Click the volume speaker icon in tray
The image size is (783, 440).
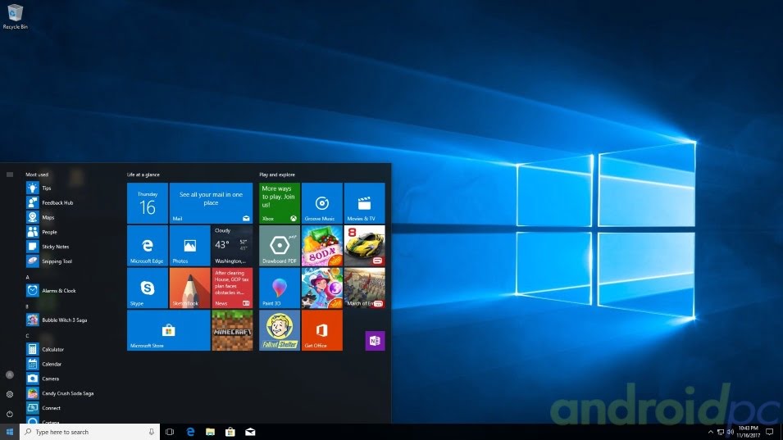[730, 432]
